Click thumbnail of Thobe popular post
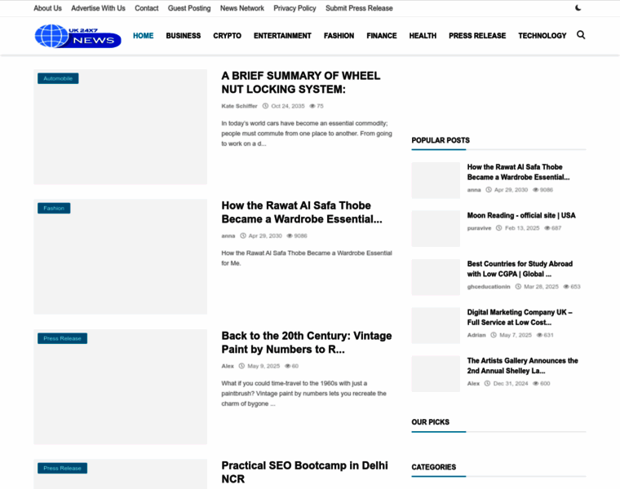 [436, 180]
